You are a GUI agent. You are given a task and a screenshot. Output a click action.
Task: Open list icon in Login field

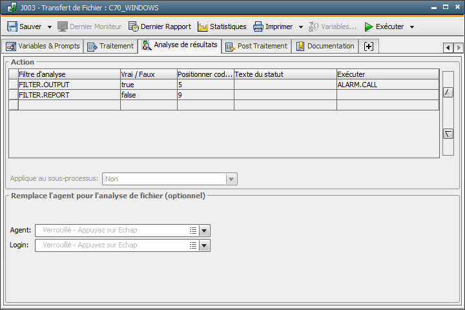coord(192,245)
